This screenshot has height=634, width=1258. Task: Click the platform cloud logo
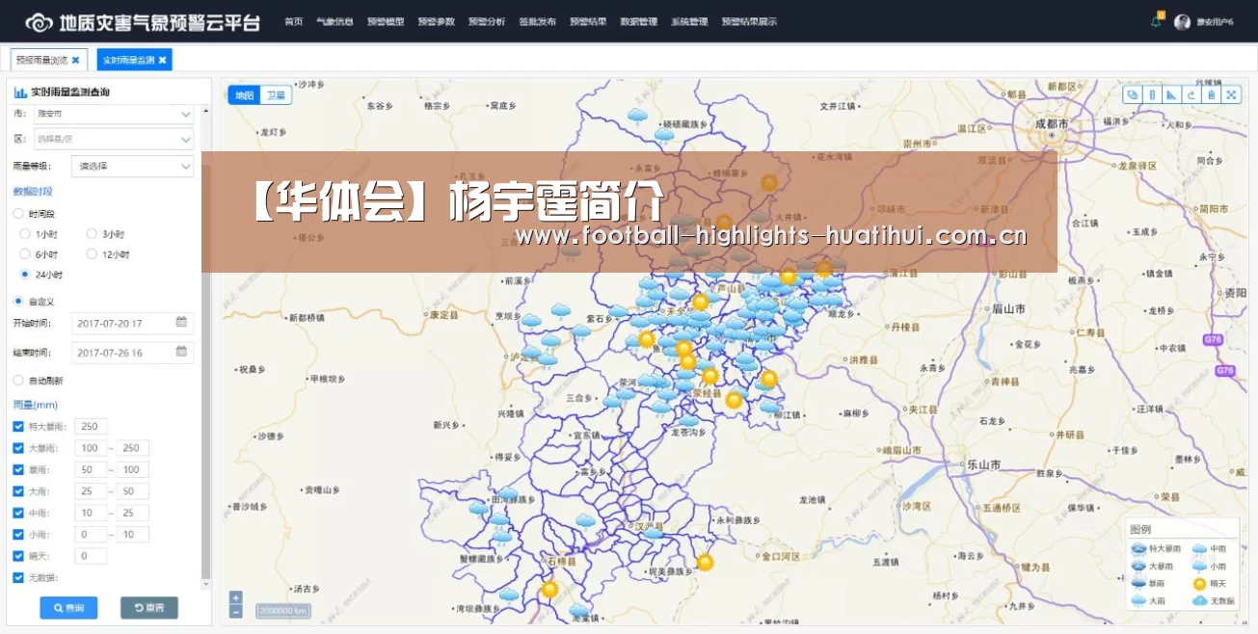[x=40, y=22]
